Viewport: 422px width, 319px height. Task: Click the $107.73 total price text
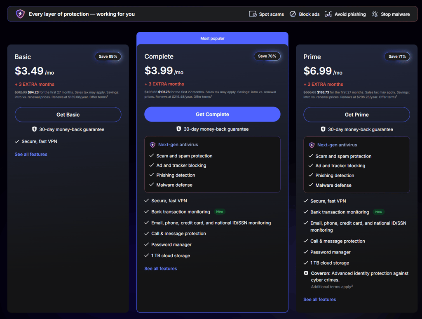coord(164,92)
